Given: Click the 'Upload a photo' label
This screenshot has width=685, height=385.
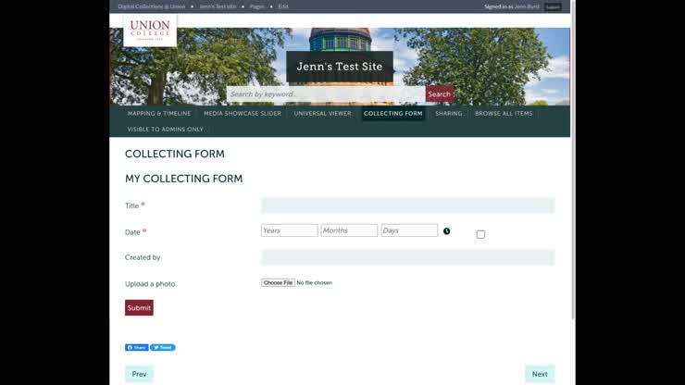Looking at the screenshot, I should [150, 284].
